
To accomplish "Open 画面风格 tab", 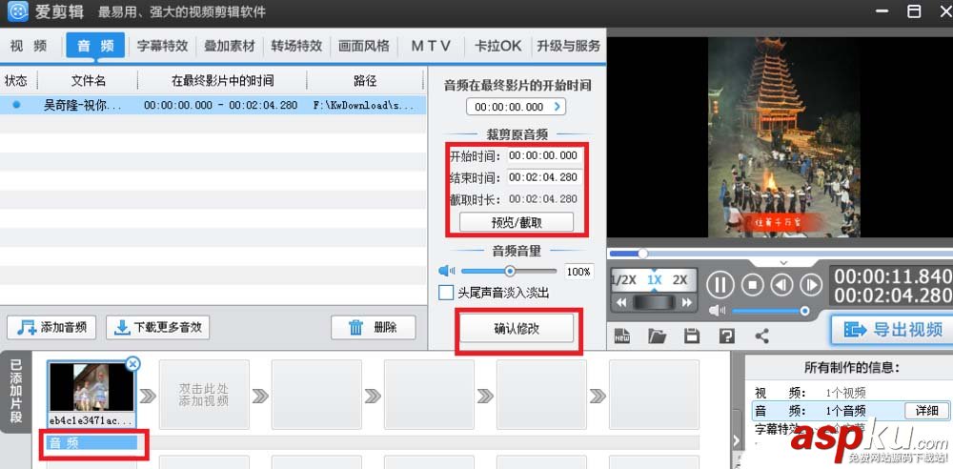I will (x=363, y=46).
